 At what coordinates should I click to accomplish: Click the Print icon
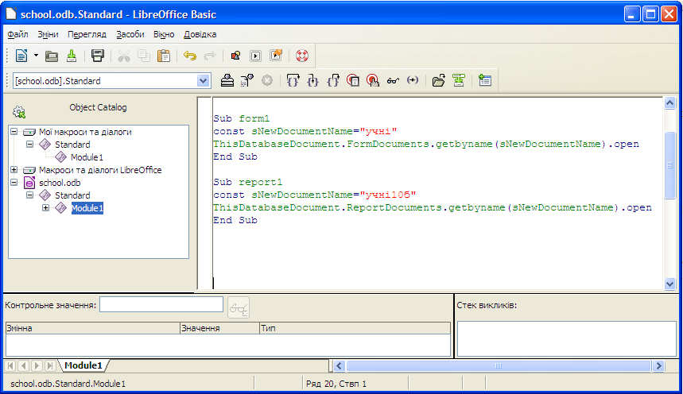pyautogui.click(x=98, y=56)
